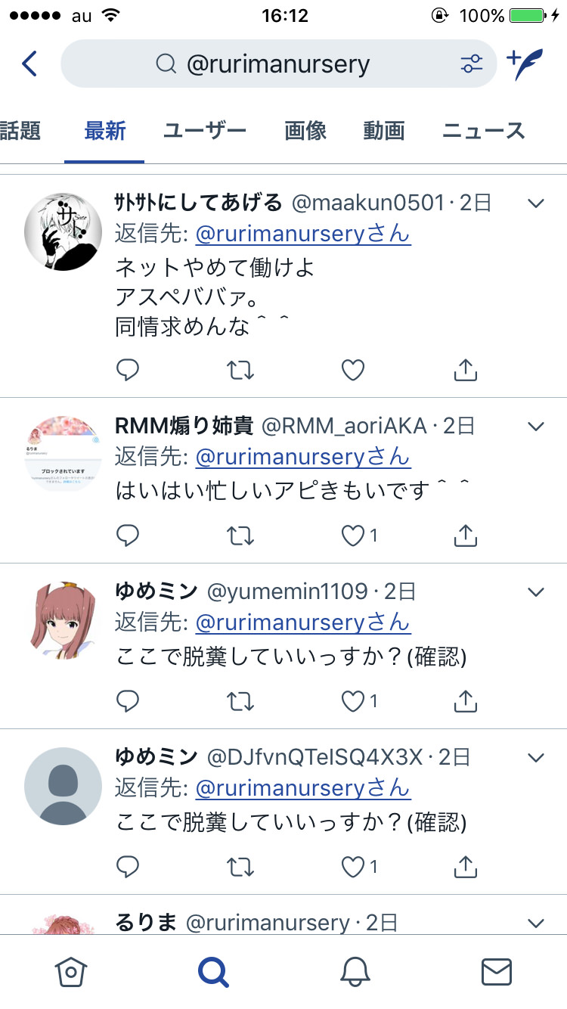
Task: Switch to the ユーザー tab
Action: point(205,131)
